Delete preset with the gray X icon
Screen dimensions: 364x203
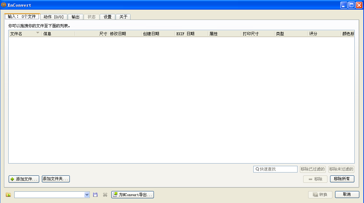(x=105, y=195)
